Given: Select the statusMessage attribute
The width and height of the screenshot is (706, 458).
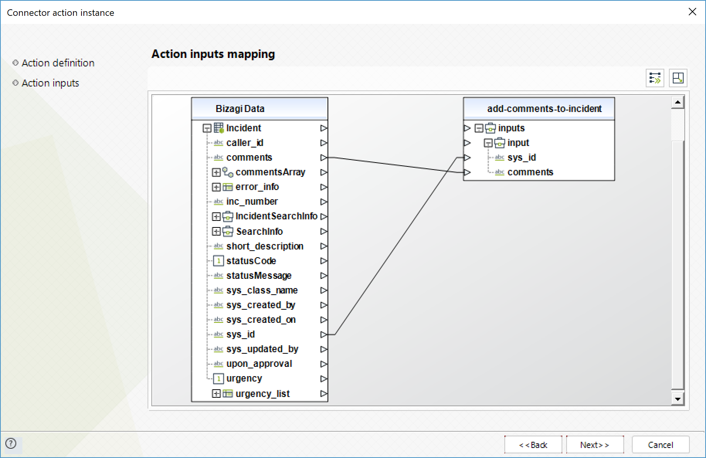Looking at the screenshot, I should (x=259, y=276).
